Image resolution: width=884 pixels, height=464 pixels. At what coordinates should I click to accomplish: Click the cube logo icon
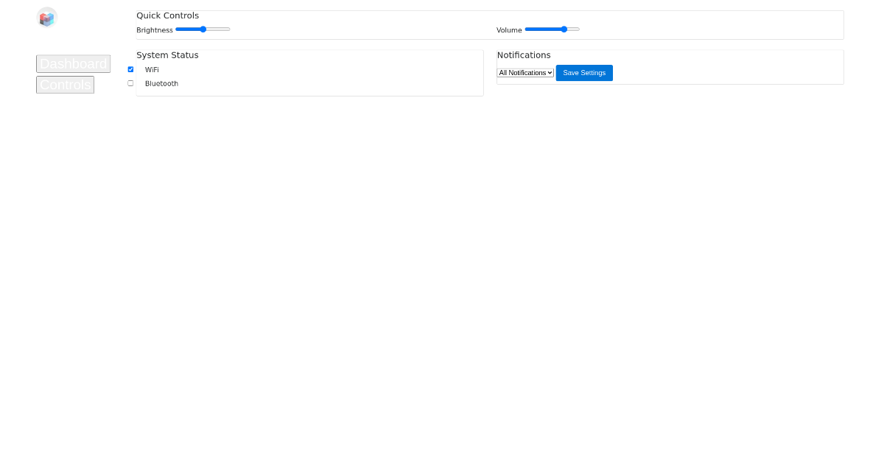tap(46, 18)
